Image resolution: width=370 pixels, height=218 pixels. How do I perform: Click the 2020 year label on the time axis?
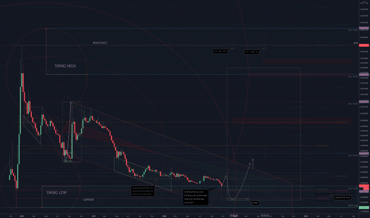(164, 216)
